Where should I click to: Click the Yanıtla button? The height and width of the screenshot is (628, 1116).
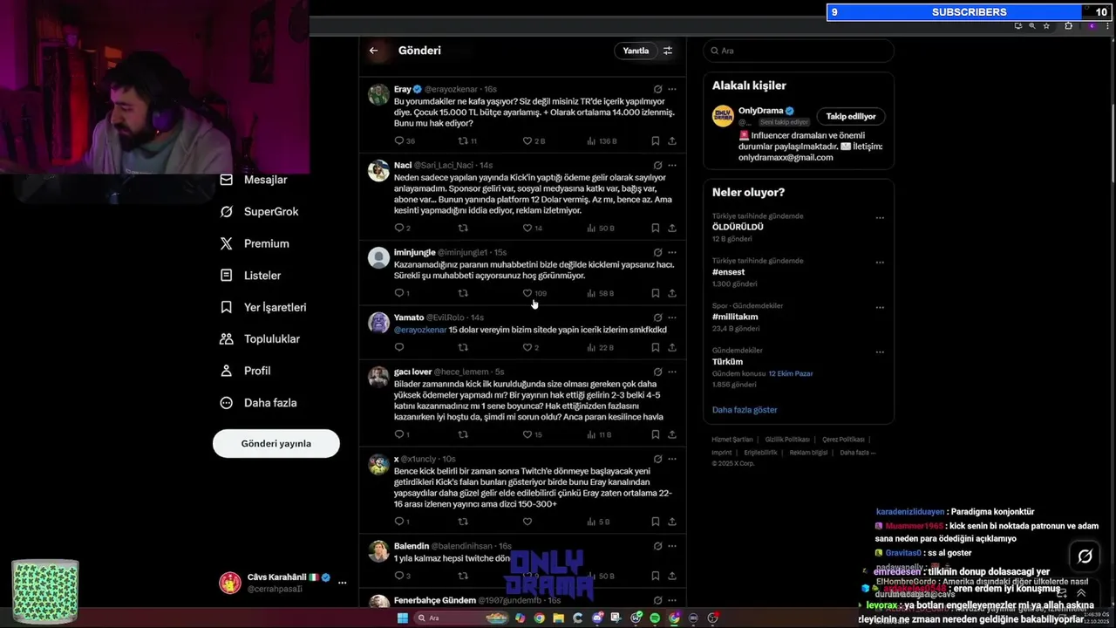(x=636, y=51)
